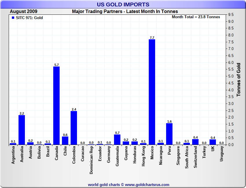
Task: Click the Mexico axis label
Action: coord(152,152)
